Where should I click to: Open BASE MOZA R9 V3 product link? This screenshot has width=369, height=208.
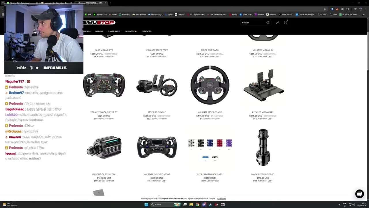pyautogui.click(x=104, y=50)
